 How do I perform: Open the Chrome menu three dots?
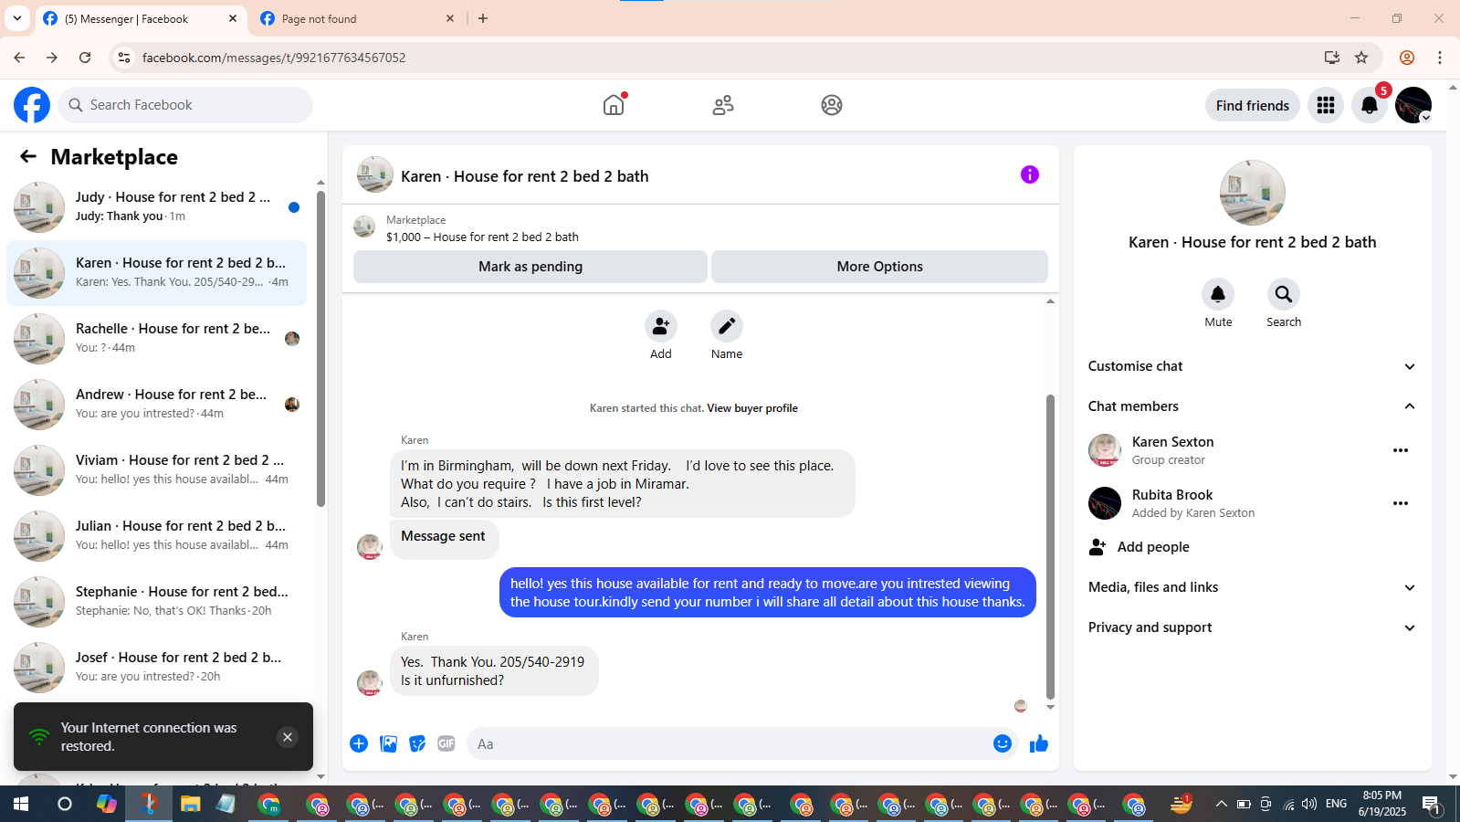(x=1440, y=58)
